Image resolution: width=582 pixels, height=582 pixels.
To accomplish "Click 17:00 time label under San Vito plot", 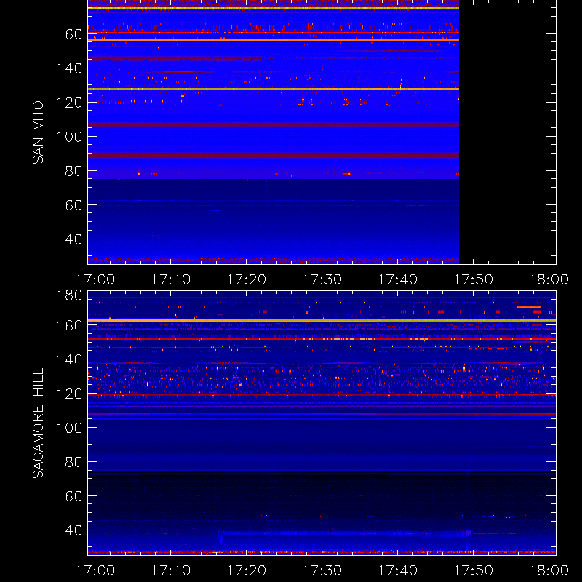I will [95, 279].
